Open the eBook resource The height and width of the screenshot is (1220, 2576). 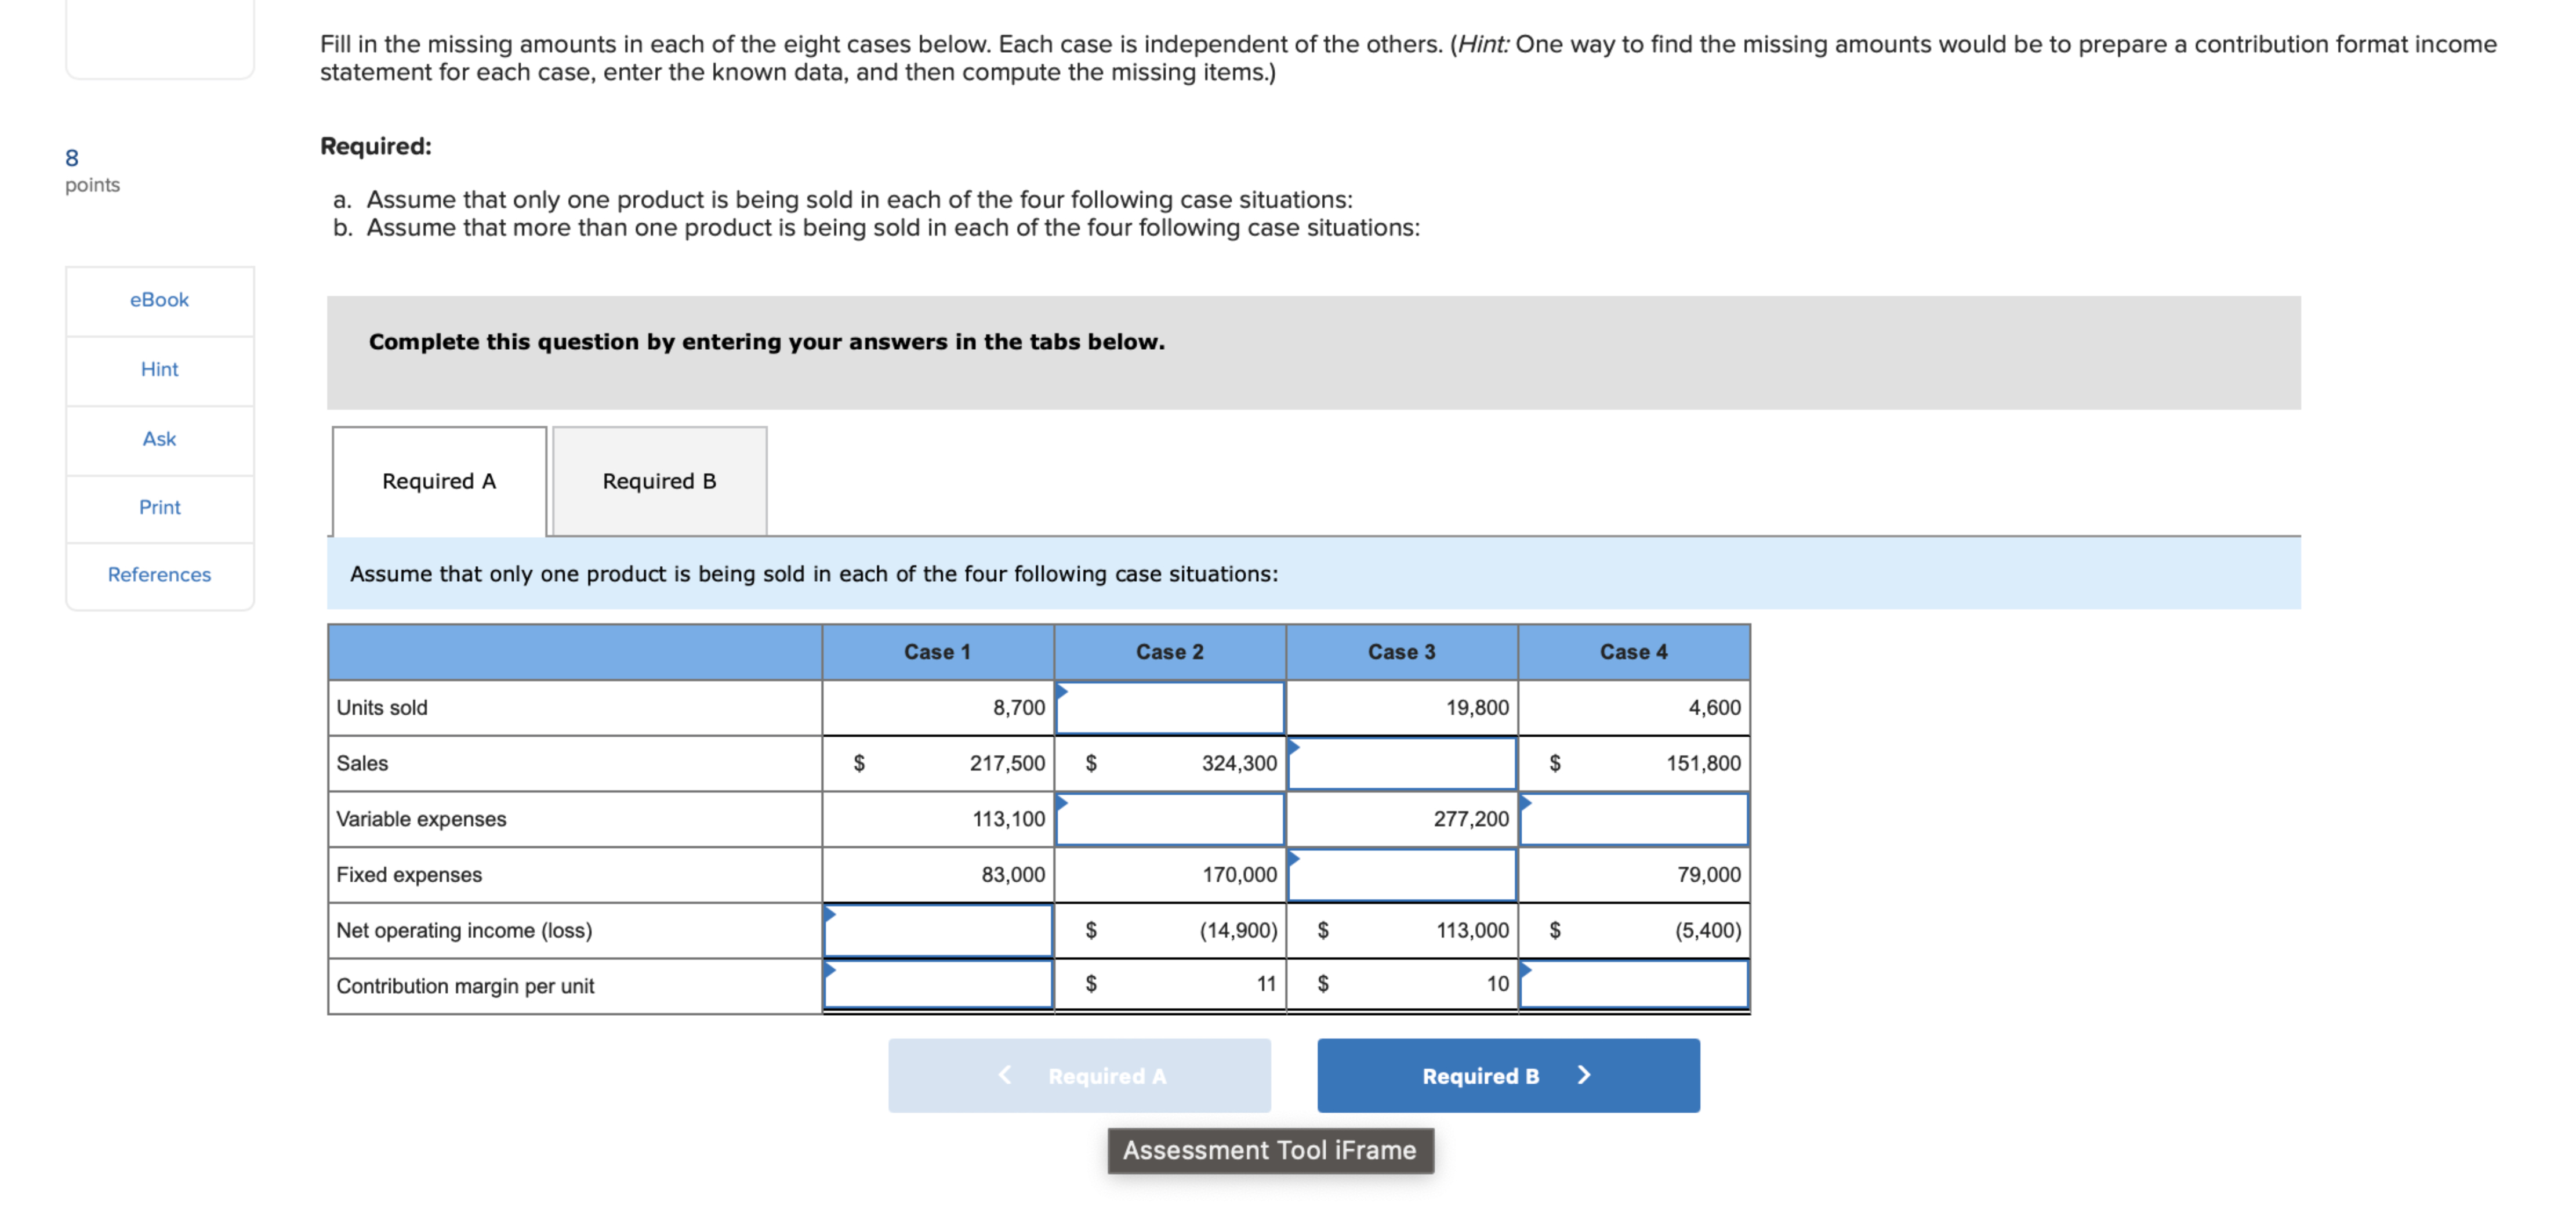point(158,299)
